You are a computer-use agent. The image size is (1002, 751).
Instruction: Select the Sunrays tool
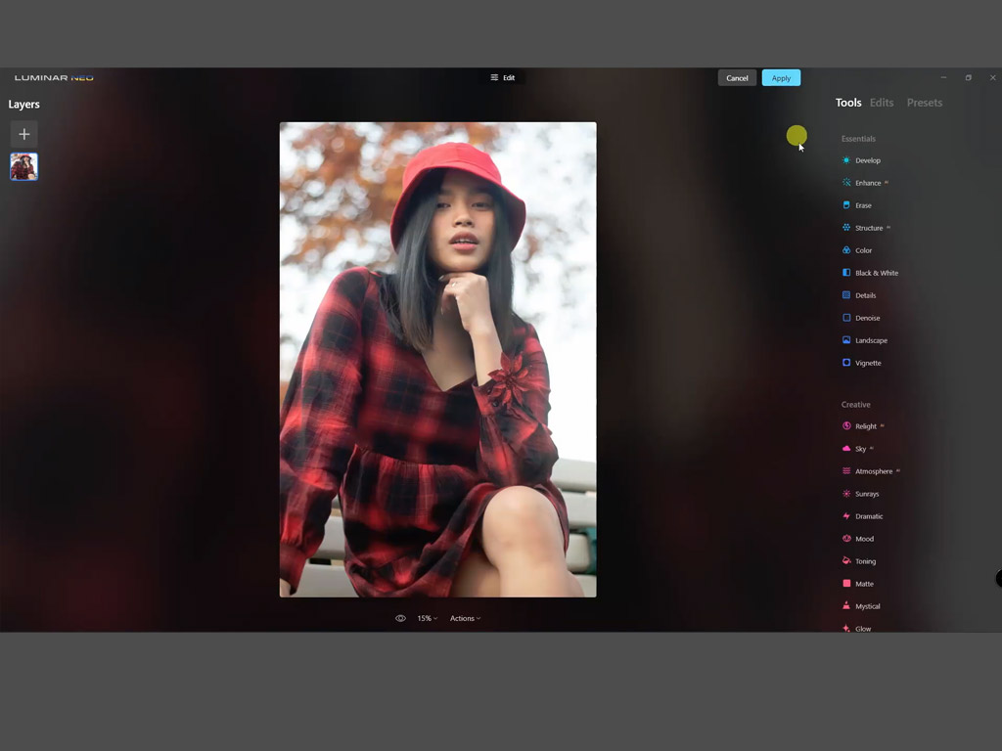[866, 494]
